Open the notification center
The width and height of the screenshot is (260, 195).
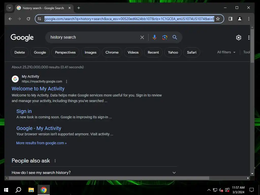[252, 190]
